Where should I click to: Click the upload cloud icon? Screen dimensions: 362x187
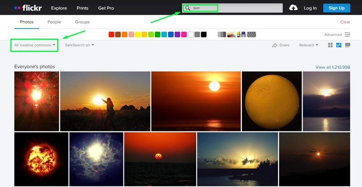pos(293,8)
